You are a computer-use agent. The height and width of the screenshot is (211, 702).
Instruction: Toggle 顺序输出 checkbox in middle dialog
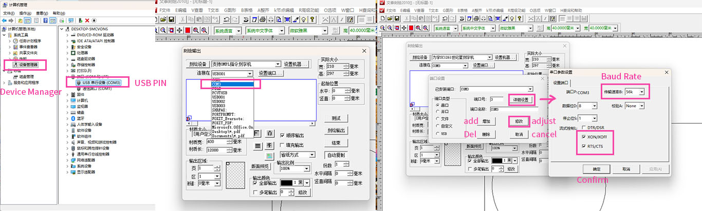point(283,135)
